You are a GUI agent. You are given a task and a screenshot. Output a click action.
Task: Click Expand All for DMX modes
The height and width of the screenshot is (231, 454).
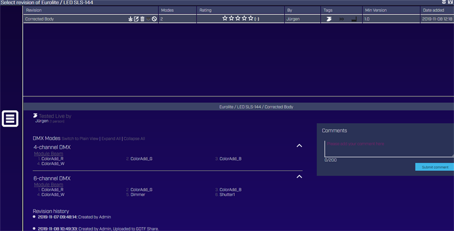[x=111, y=138]
